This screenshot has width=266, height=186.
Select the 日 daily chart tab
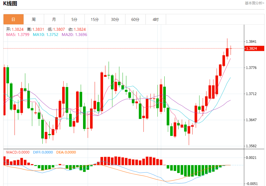13,19
